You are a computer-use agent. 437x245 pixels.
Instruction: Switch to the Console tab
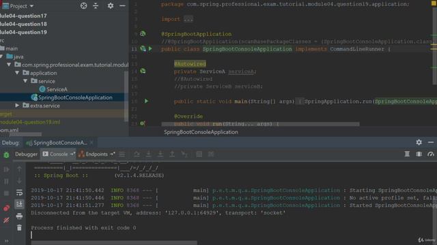click(x=58, y=154)
